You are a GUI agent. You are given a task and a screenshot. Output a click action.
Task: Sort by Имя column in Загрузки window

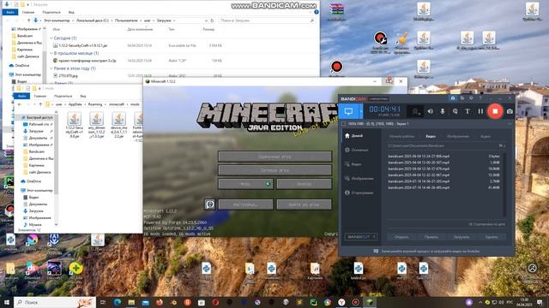click(56, 29)
